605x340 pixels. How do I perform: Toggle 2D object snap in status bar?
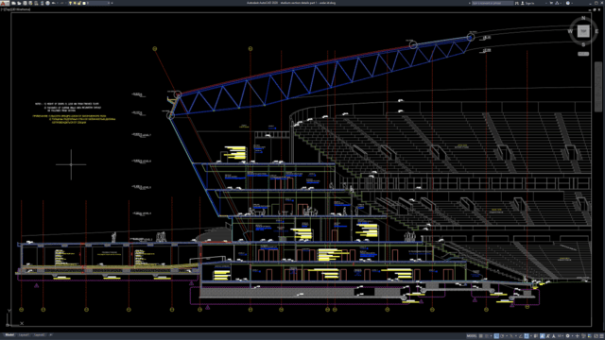527,336
